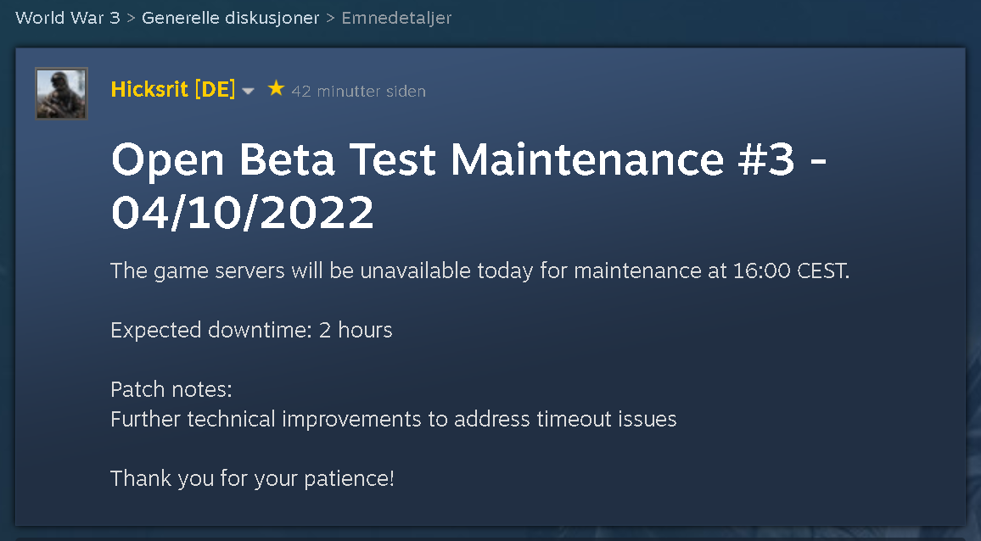The height and width of the screenshot is (541, 981).
Task: Click the separator arrow after World War 3
Action: 131,18
